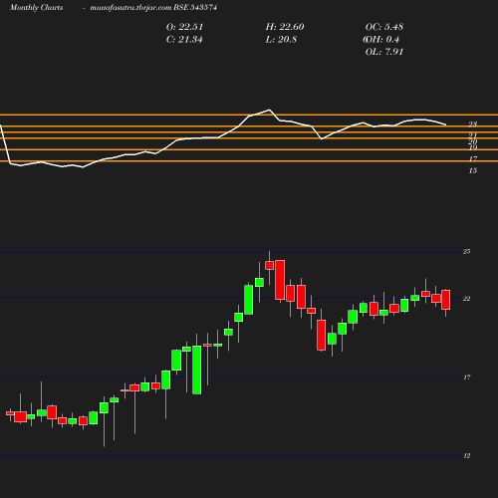Click candlestick chart axis label 22
The width and height of the screenshot is (498, 498).
(466, 299)
